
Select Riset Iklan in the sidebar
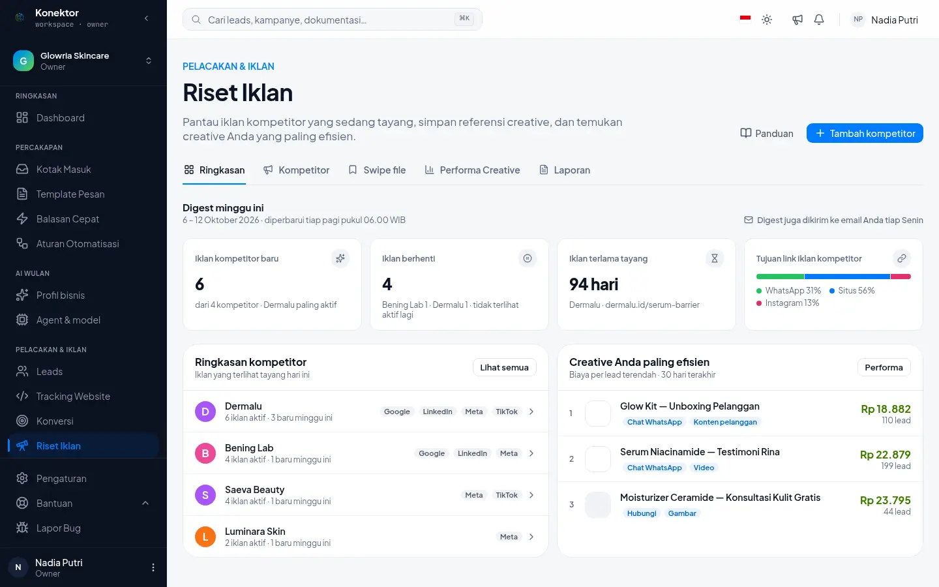tap(83, 446)
